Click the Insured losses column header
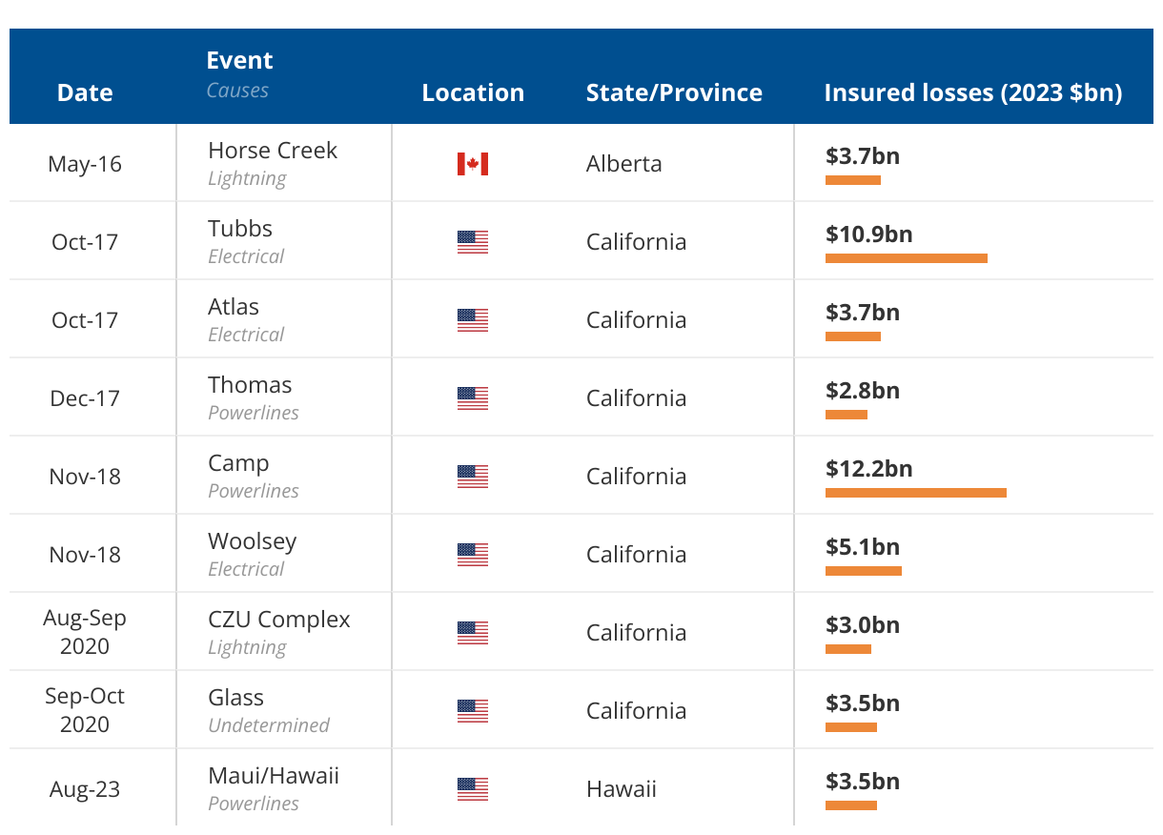Image resolution: width=1163 pixels, height=835 pixels. [972, 92]
